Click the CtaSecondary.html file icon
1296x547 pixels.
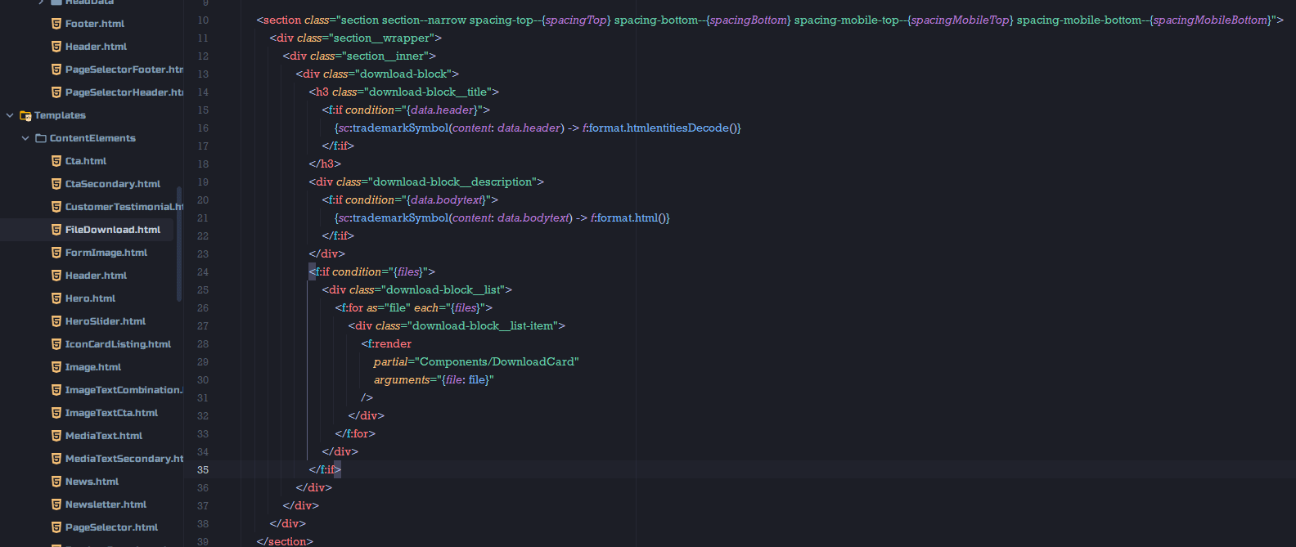[56, 184]
